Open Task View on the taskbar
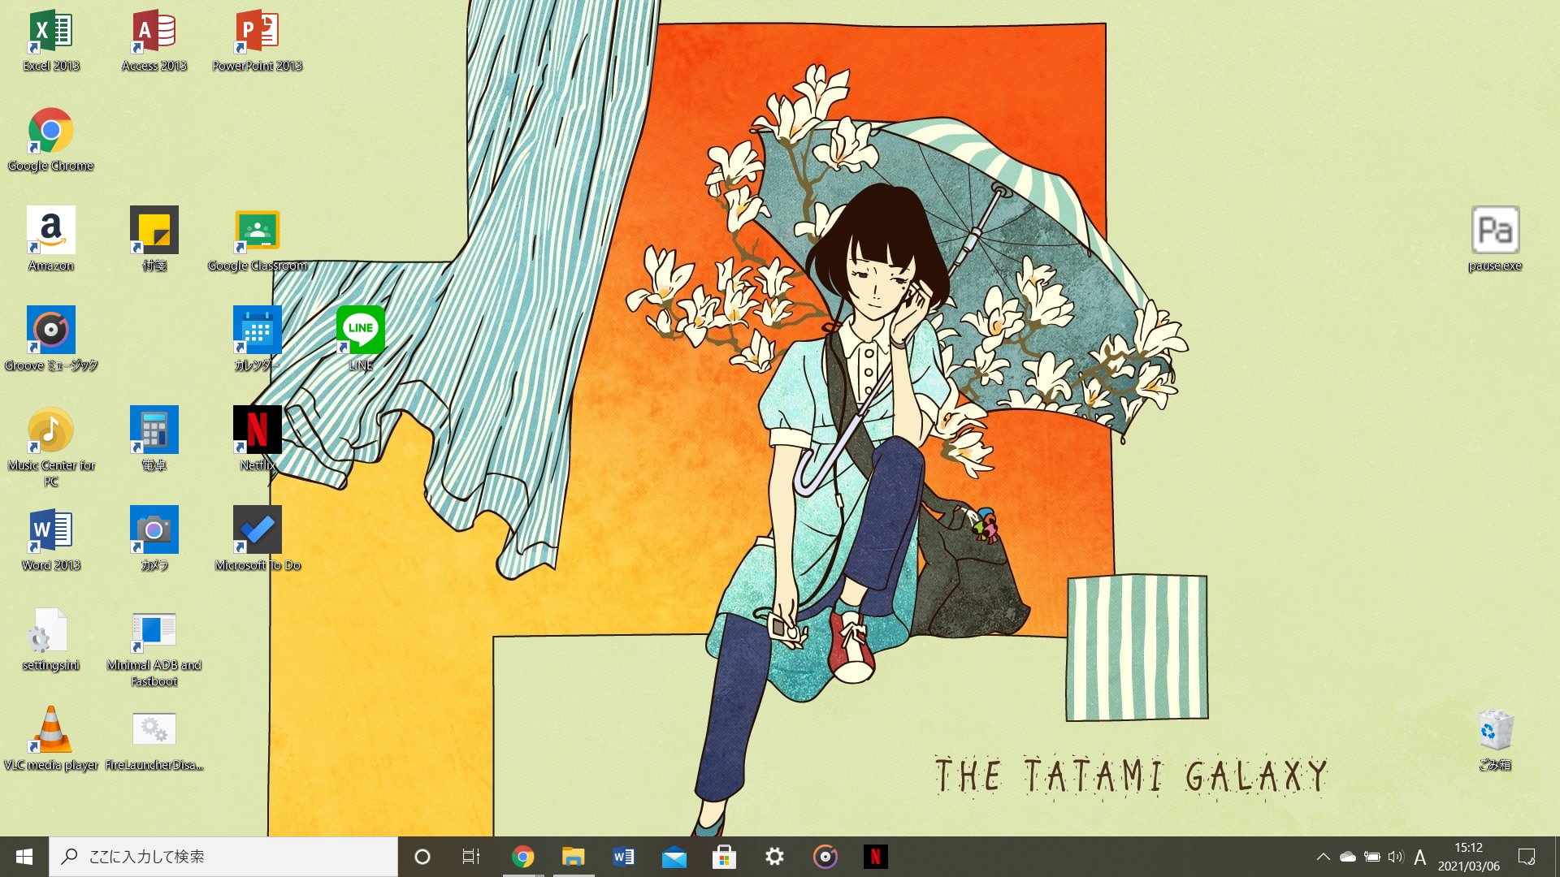The image size is (1560, 877). pos(471,857)
